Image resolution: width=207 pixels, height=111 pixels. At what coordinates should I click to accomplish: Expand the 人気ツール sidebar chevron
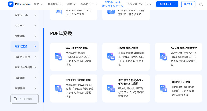(x=35, y=15)
